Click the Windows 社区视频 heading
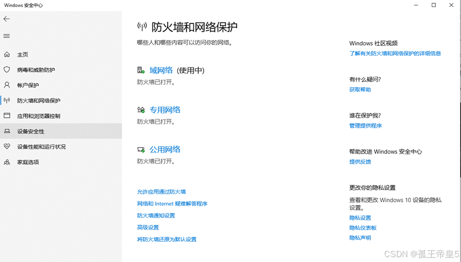Screen dimensions: 461x262 (374, 43)
